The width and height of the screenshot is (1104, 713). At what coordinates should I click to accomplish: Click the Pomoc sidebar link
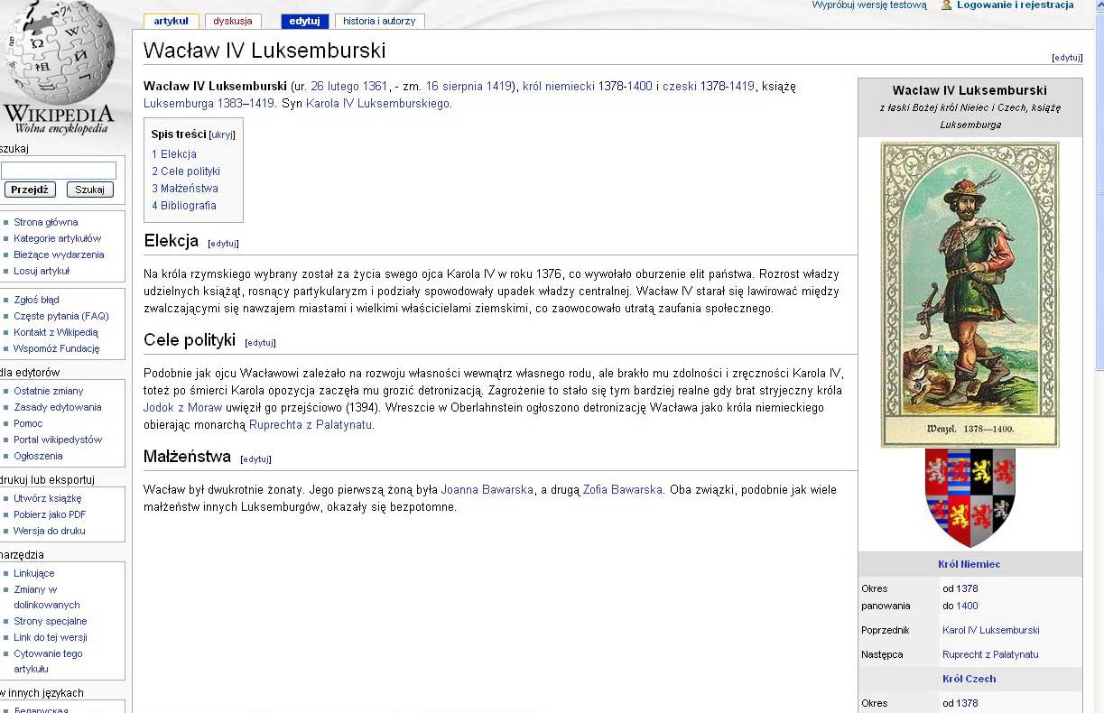(28, 423)
